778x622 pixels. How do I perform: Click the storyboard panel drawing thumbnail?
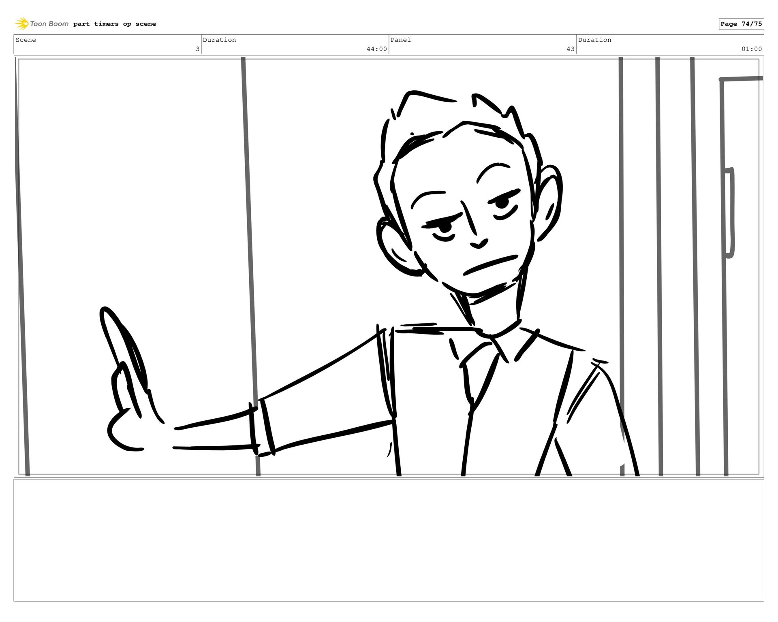[389, 266]
